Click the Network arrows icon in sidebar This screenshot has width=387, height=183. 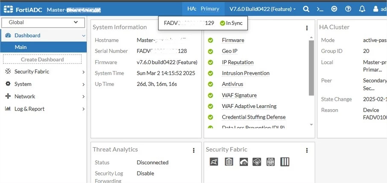[x=8, y=96]
